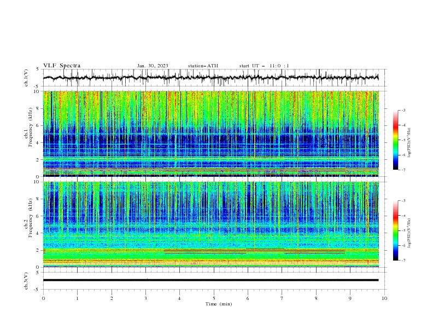Click the '4' kHz tick on ch.1 frequency axis
The height and width of the screenshot is (335, 433).
(x=38, y=143)
